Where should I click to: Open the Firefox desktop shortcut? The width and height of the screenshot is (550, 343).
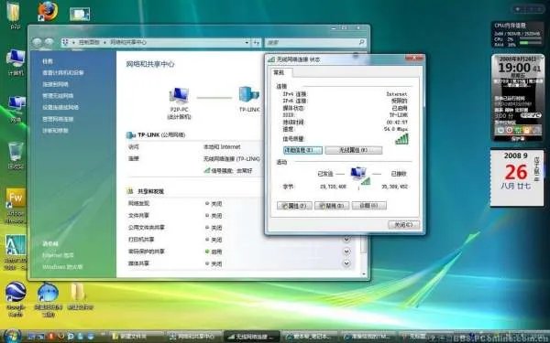(x=48, y=11)
